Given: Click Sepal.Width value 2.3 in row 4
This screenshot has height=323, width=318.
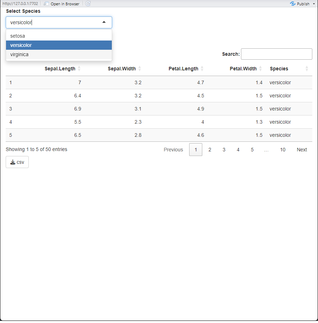Looking at the screenshot, I should pyautogui.click(x=138, y=122).
